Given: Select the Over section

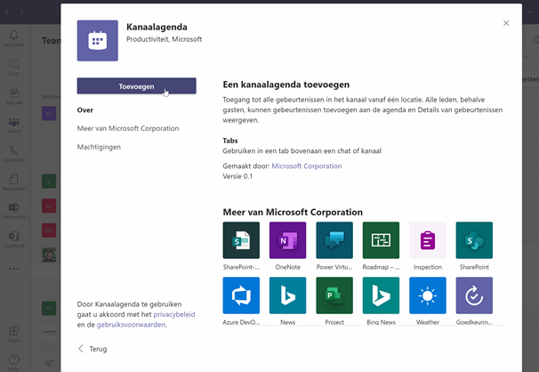Looking at the screenshot, I should point(85,110).
